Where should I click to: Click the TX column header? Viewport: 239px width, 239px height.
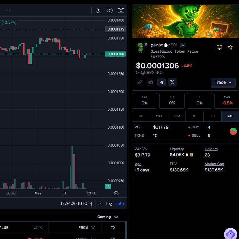click(x=113, y=228)
